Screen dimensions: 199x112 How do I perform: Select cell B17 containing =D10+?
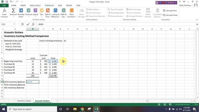33,82
